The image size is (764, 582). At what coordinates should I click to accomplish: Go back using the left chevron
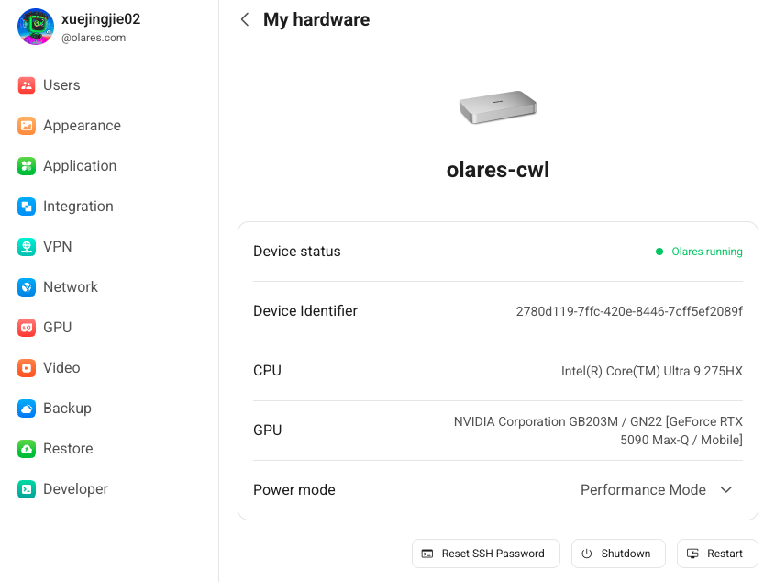245,19
